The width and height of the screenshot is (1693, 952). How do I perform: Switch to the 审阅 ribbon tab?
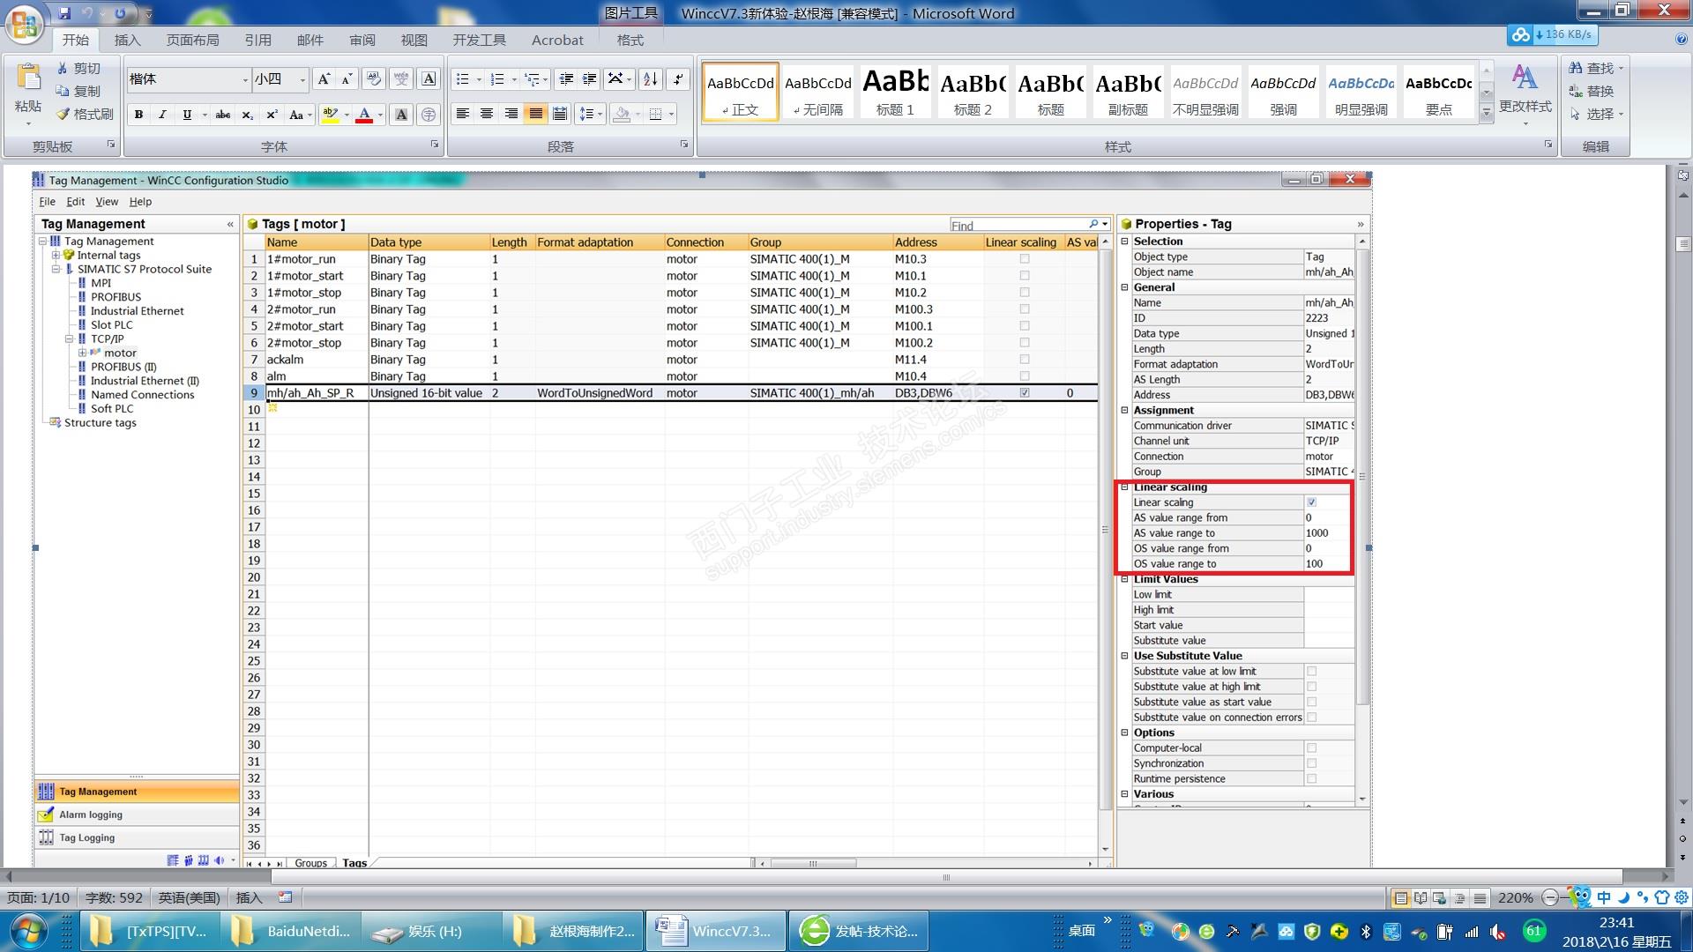coord(362,40)
